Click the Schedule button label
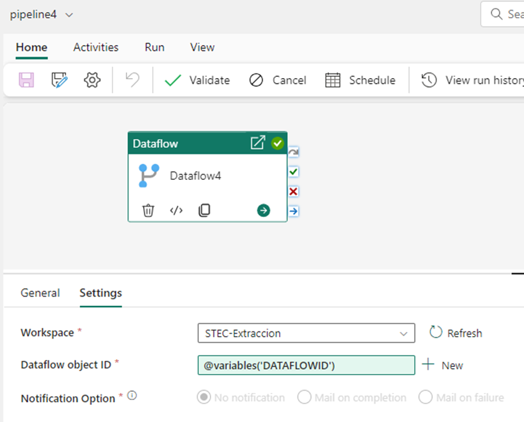The height and width of the screenshot is (422, 524). (x=372, y=80)
